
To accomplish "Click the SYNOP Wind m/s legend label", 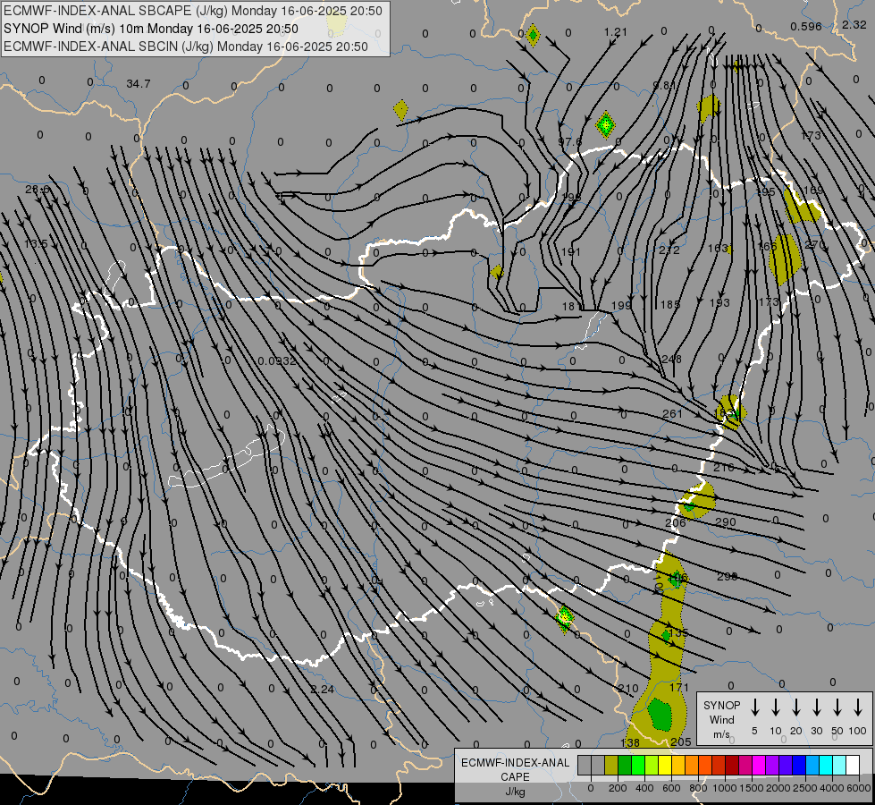I will tap(721, 719).
